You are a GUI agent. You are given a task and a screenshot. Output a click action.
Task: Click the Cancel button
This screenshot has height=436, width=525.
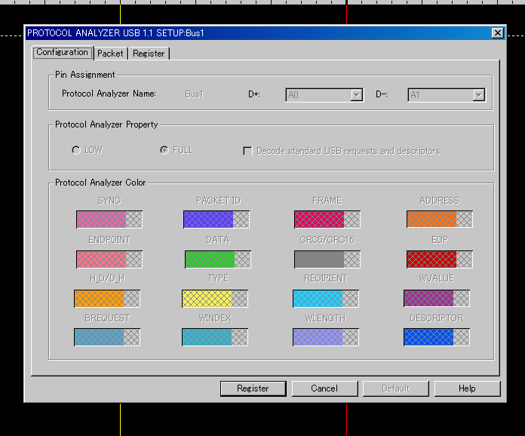(324, 388)
